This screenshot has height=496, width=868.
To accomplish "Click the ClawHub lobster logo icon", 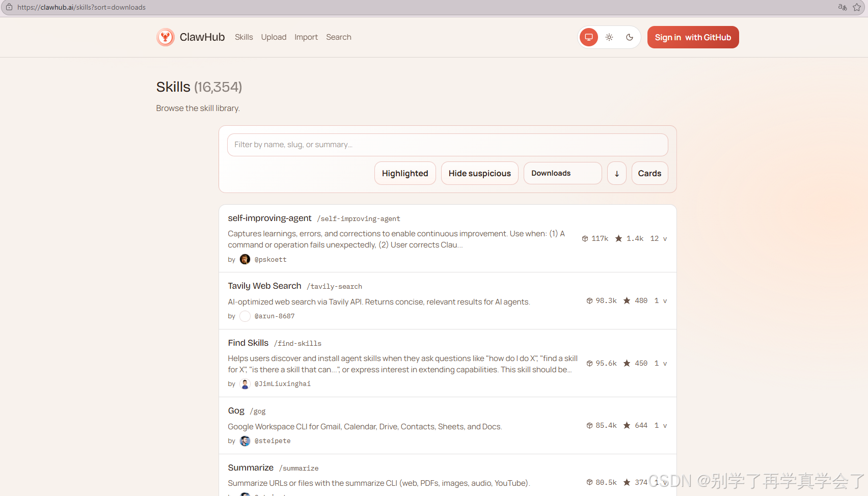I will [x=166, y=37].
